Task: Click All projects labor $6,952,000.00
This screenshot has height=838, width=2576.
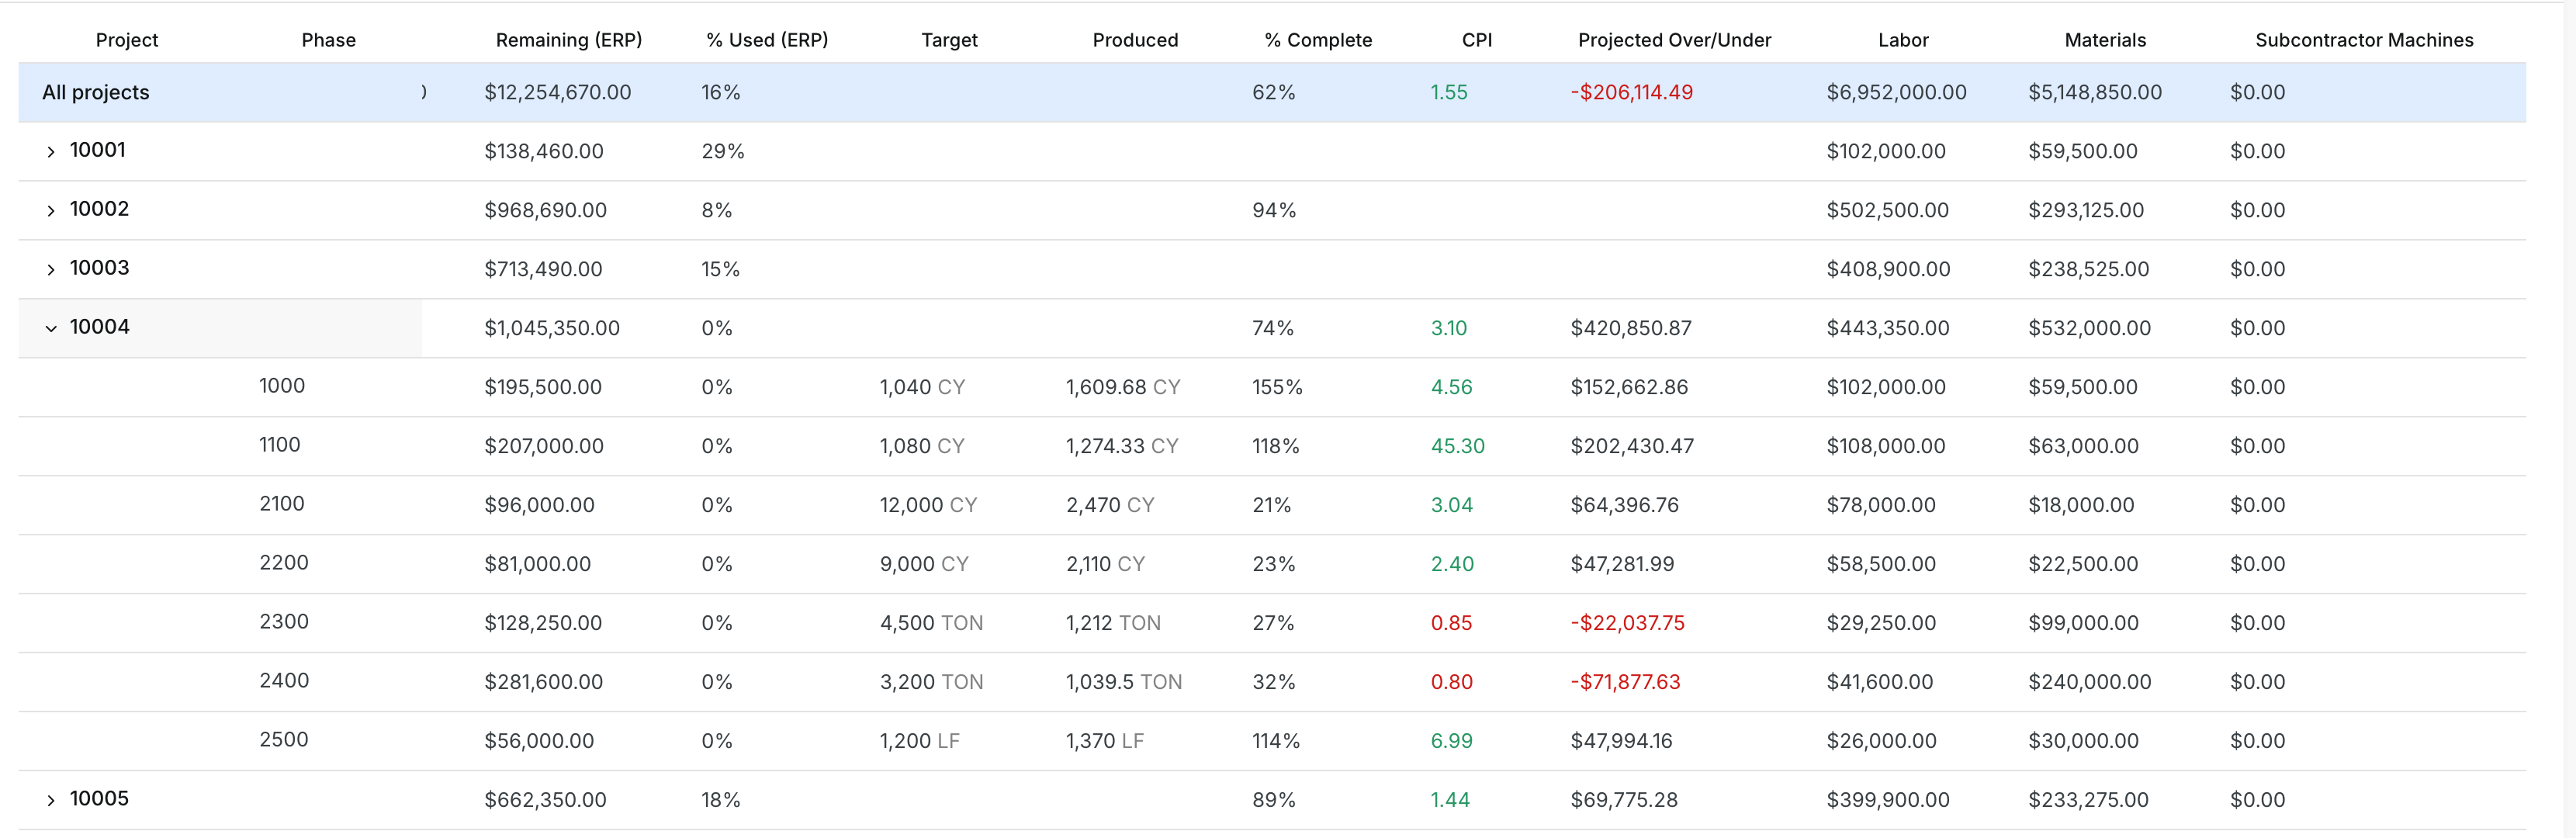Action: (1896, 92)
